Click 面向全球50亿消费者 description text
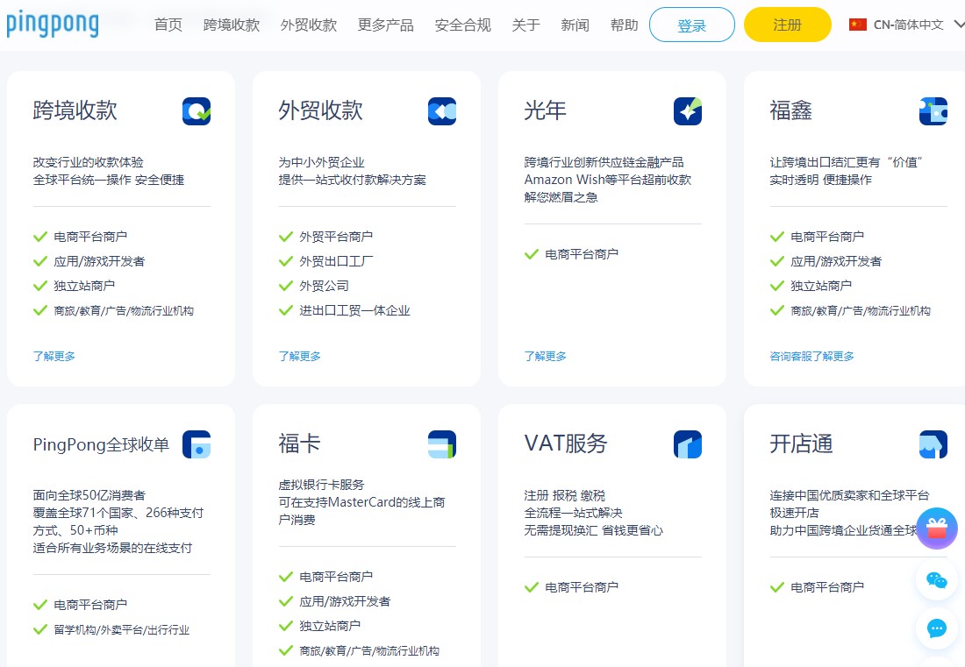 (89, 495)
